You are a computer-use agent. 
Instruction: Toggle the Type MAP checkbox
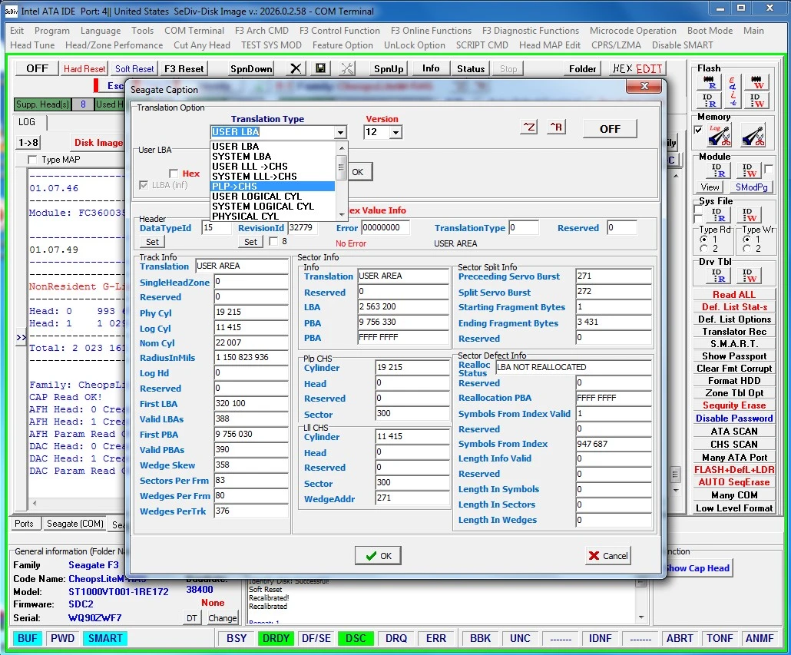pos(33,160)
